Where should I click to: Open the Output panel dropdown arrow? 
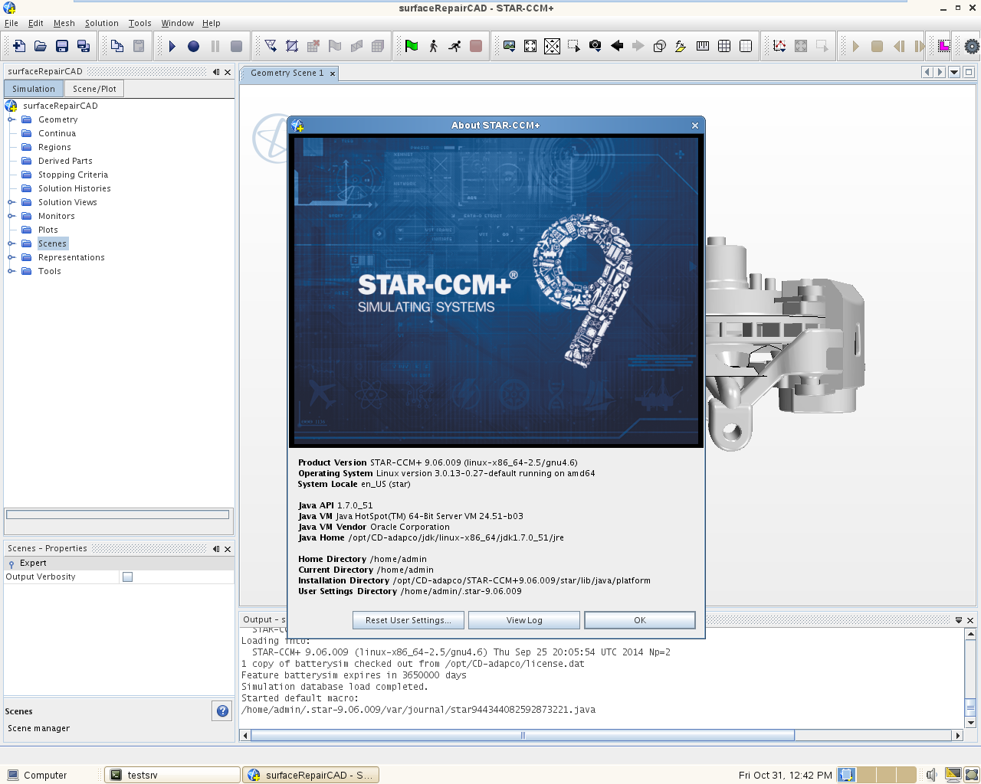point(959,620)
